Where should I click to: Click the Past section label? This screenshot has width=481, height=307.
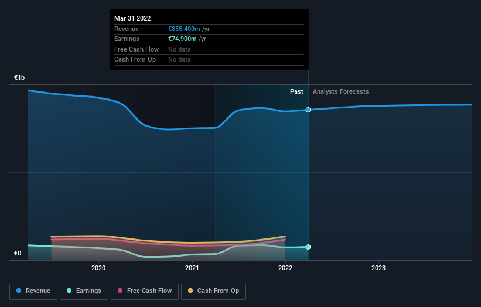point(296,91)
